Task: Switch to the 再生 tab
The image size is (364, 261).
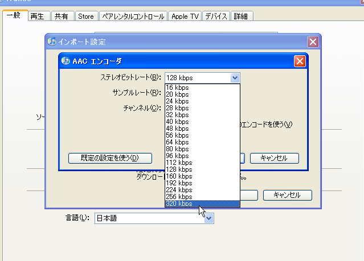Action: [39, 16]
